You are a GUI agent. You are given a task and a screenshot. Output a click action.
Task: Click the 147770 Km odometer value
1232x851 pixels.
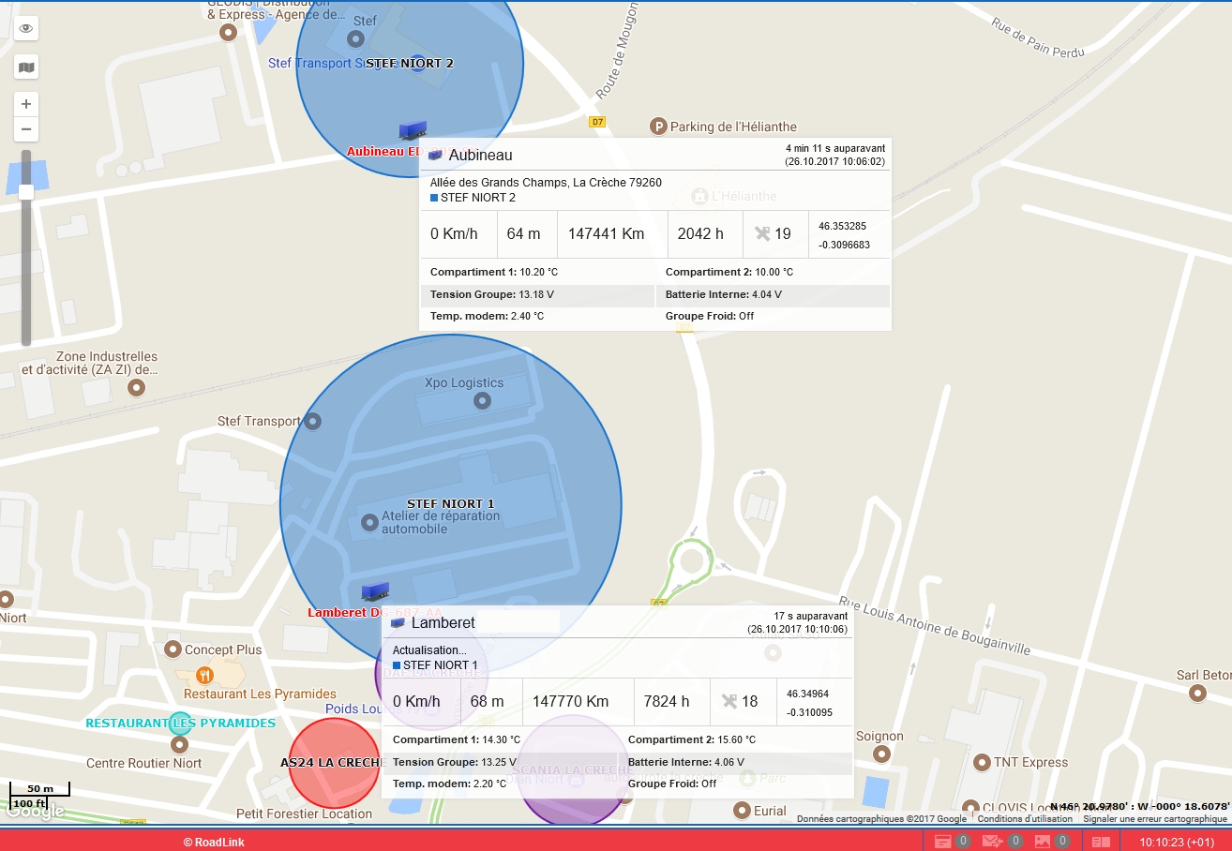(571, 701)
